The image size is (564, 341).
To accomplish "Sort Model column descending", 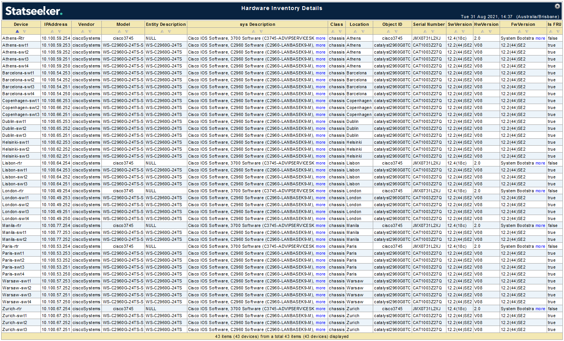I will 127,32.
